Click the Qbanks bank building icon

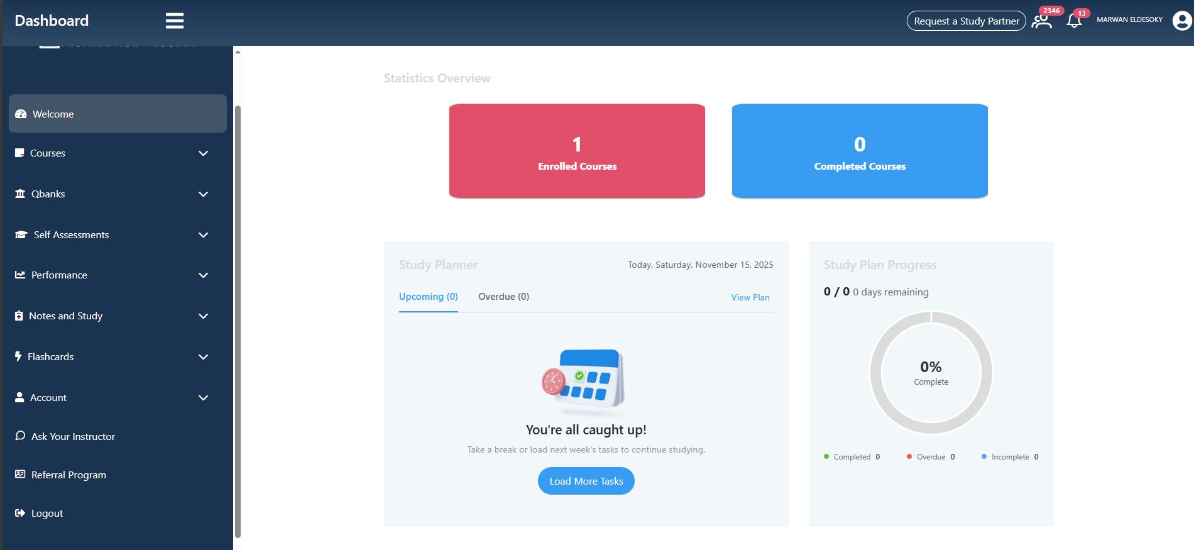20,194
